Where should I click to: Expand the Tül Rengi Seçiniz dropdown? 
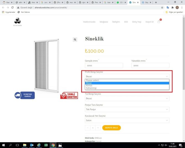pyautogui.click(x=127, y=98)
